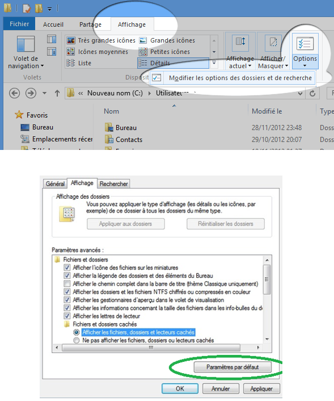Click Réinitialiser les dossiers button
This screenshot has width=334, height=401.
226,224
